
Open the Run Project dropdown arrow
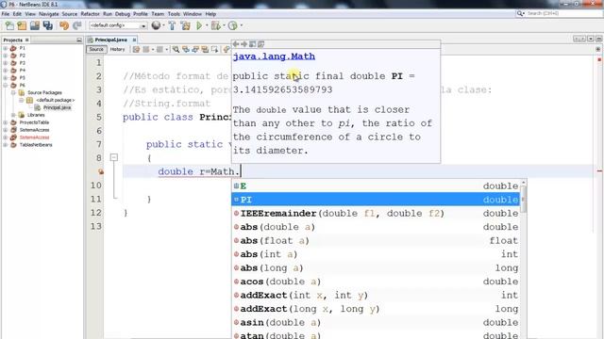click(207, 25)
